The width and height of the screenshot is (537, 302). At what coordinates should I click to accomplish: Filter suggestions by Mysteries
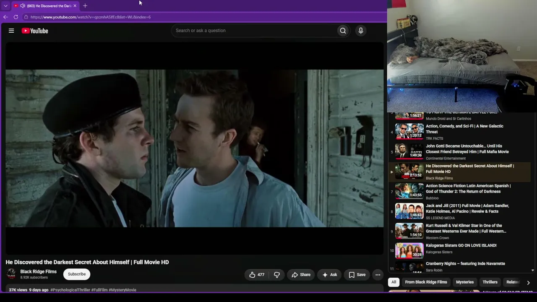[x=465, y=282]
